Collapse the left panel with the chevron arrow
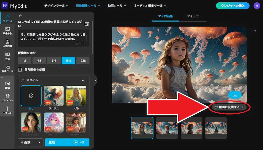263x150 pixels. [x=96, y=80]
